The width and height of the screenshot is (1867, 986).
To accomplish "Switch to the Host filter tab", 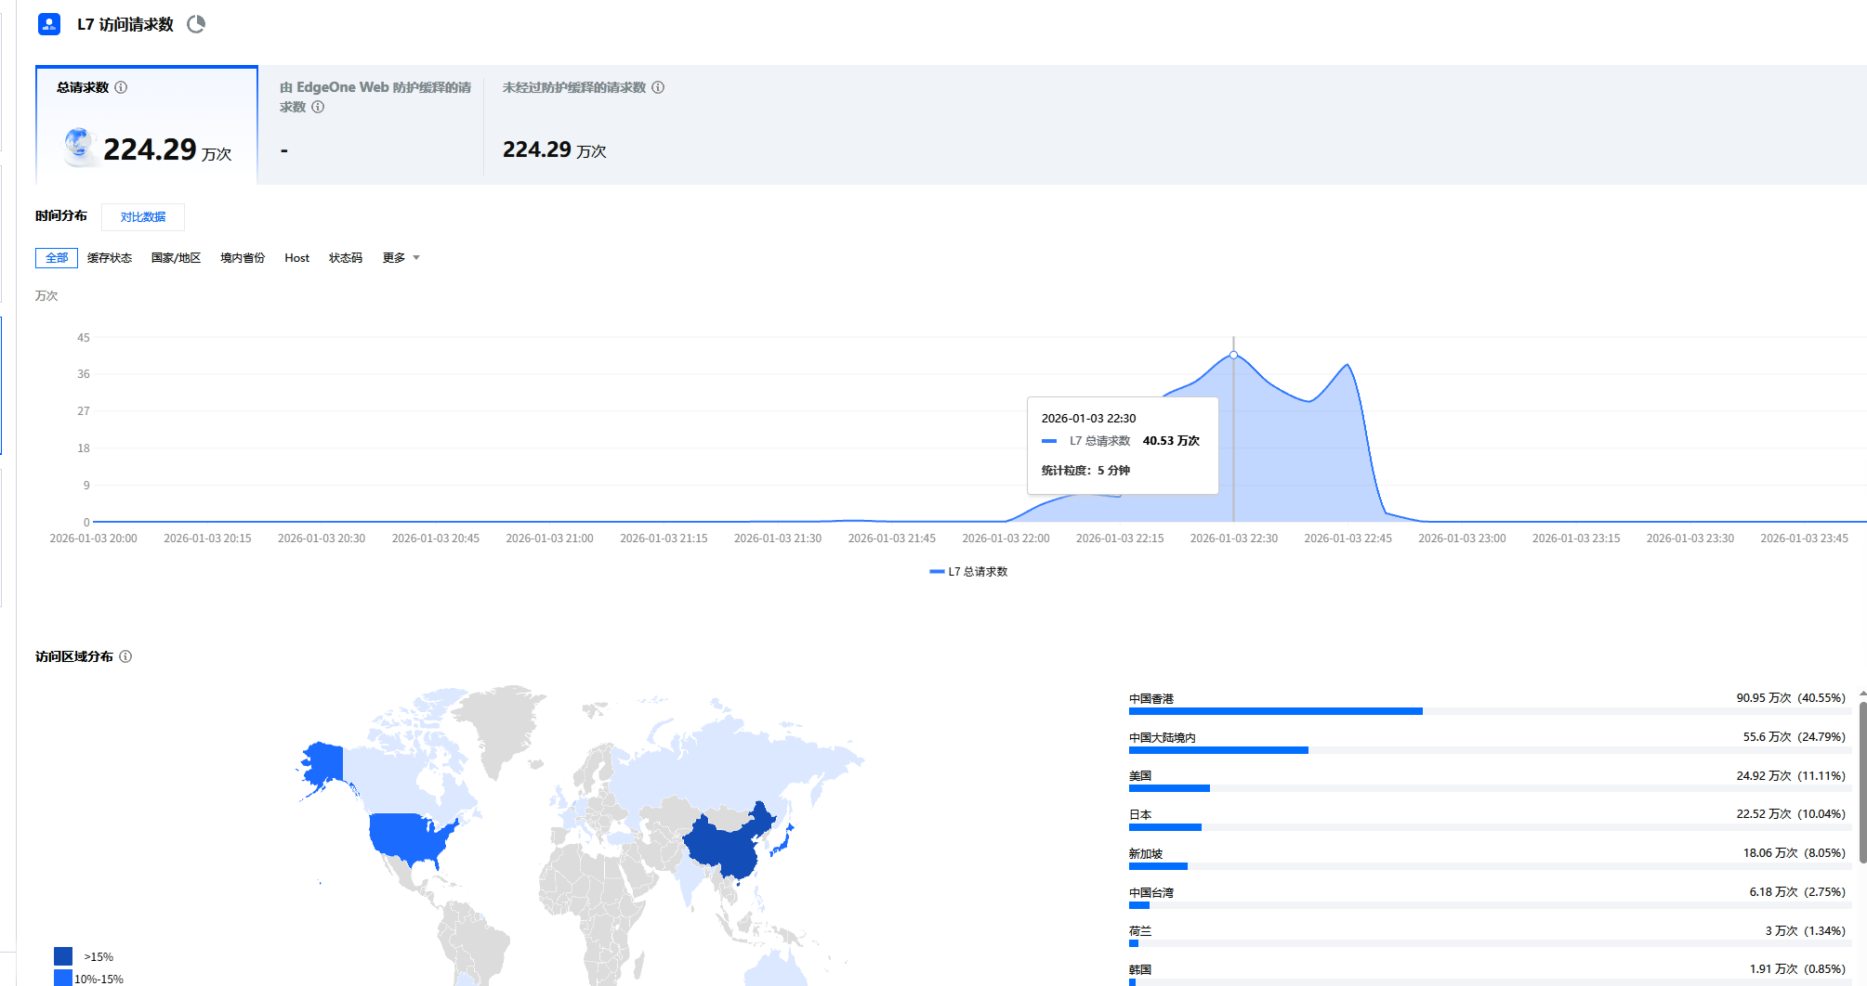I will pyautogui.click(x=296, y=257).
